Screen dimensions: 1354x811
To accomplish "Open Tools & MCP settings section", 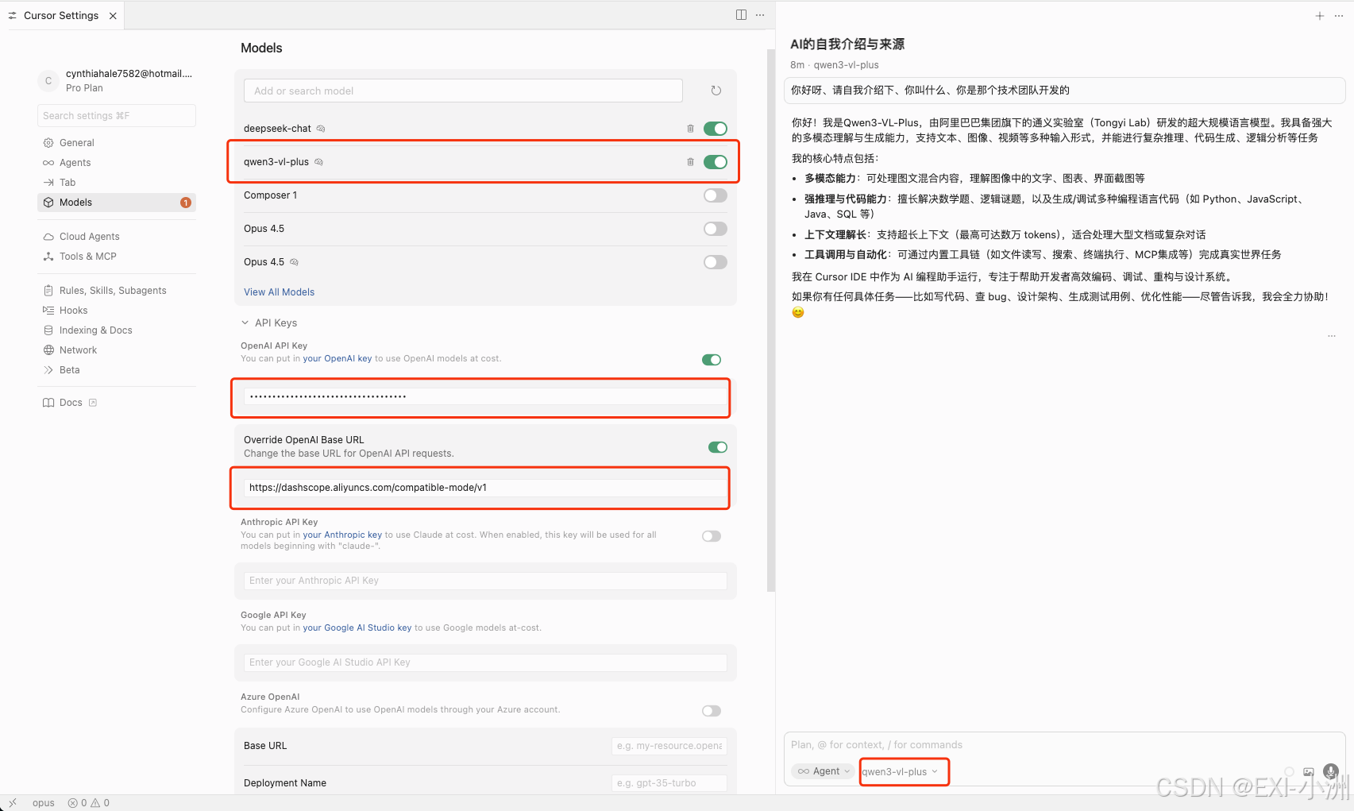I will pos(117,257).
